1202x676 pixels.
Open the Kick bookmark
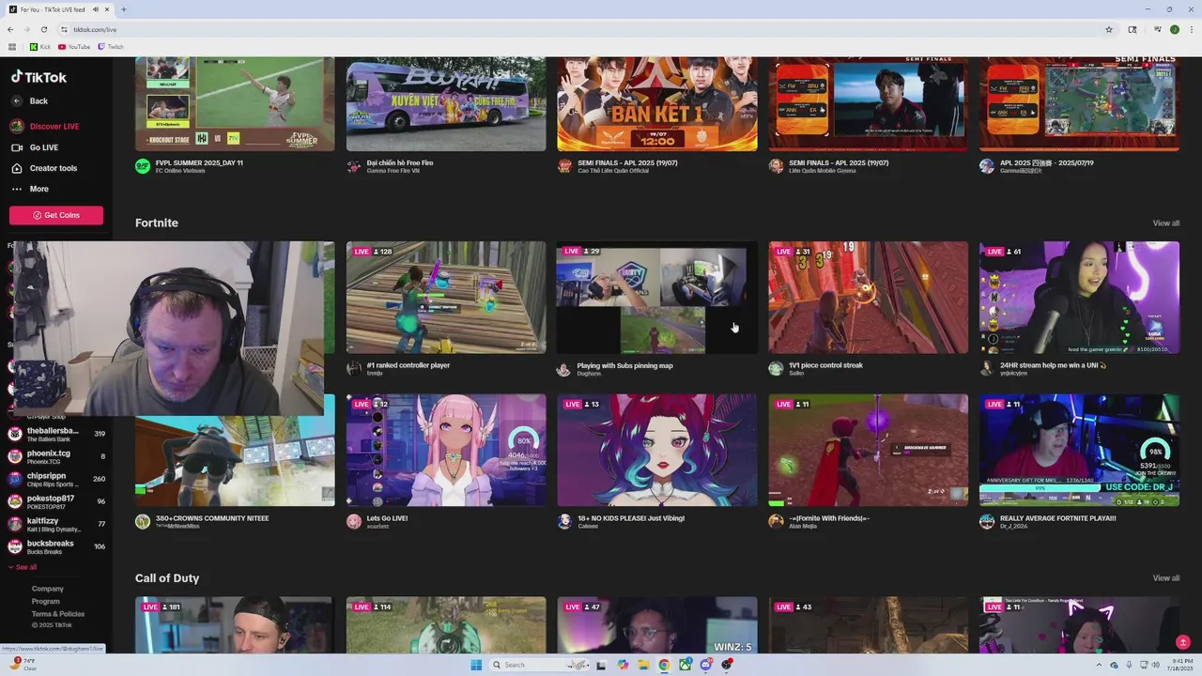[39, 47]
